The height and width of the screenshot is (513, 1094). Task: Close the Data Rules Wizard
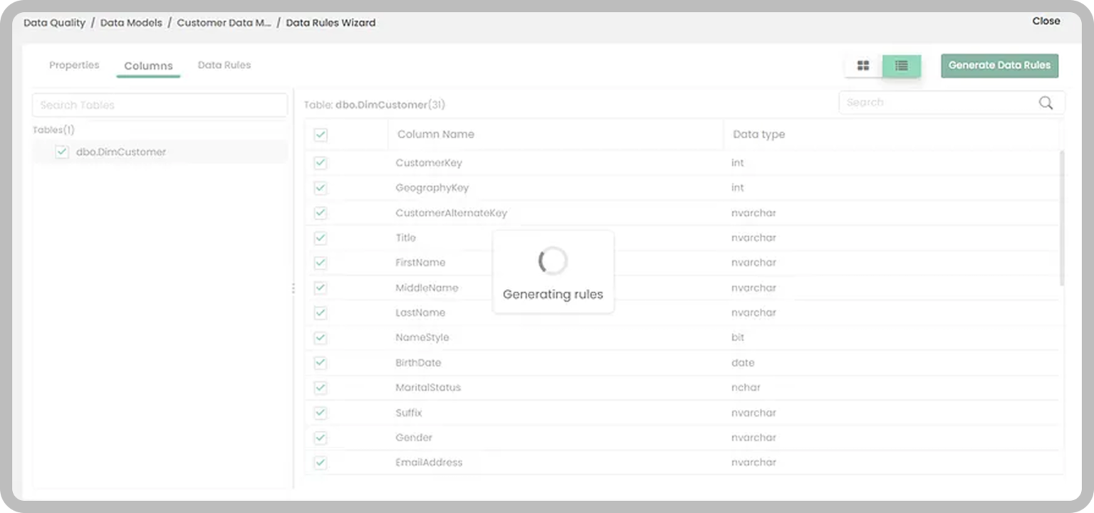pos(1046,21)
